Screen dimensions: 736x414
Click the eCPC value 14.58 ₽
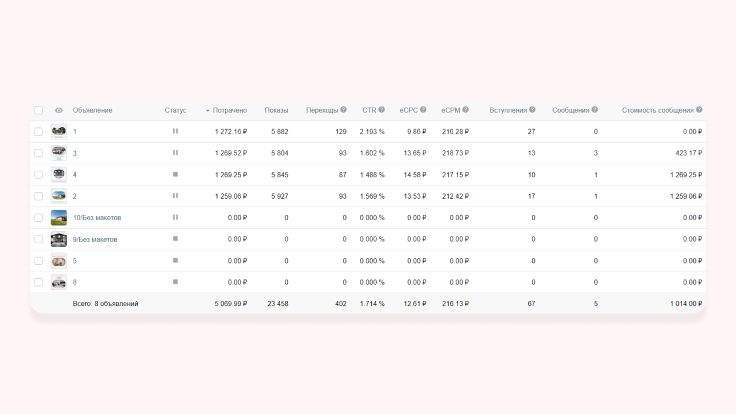[x=415, y=175]
